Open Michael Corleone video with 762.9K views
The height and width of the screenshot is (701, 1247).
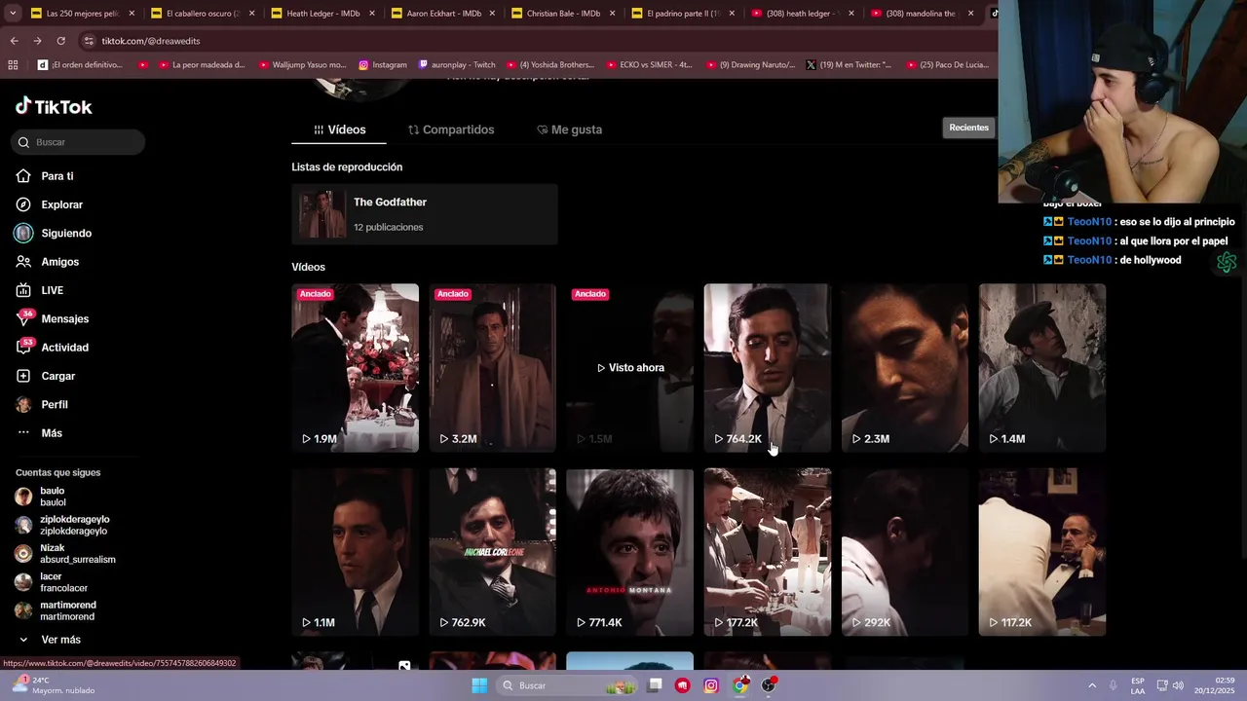493,552
